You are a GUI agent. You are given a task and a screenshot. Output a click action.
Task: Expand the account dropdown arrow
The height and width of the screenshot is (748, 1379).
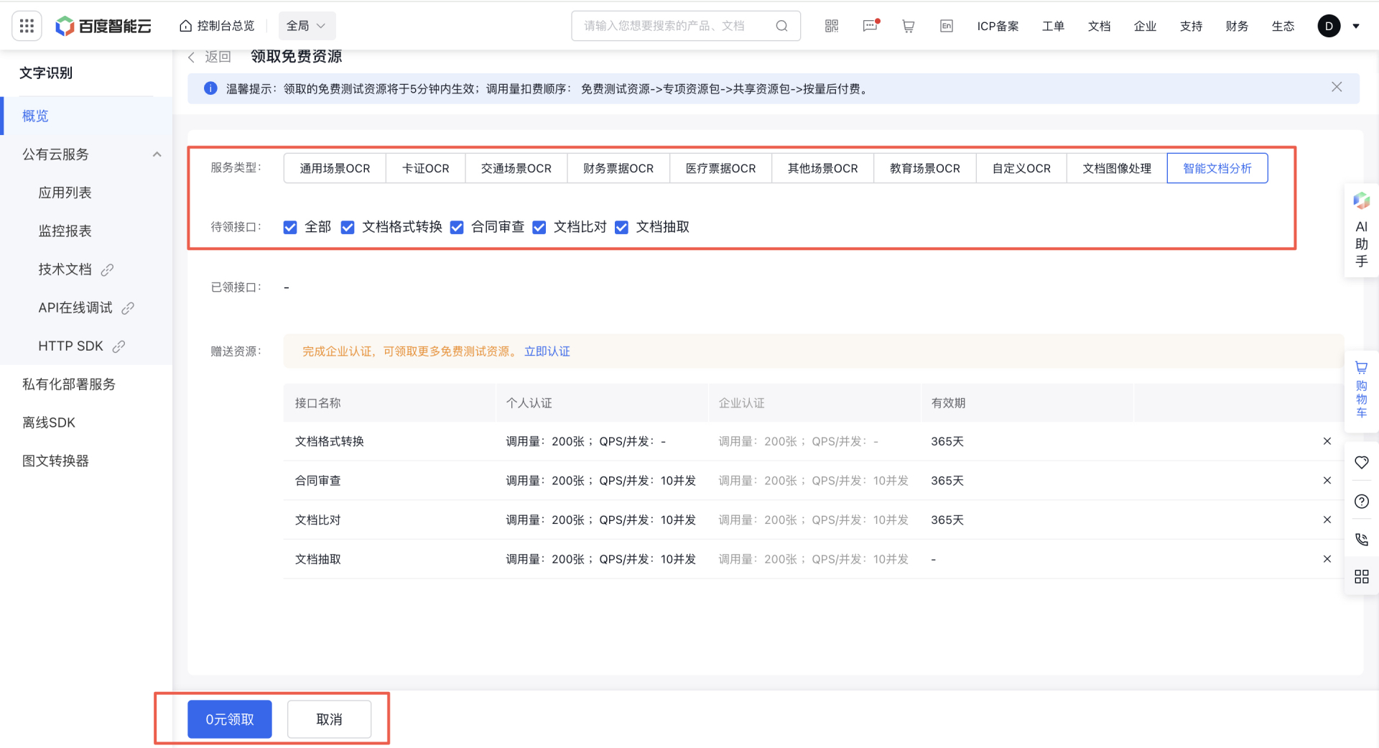click(1356, 27)
